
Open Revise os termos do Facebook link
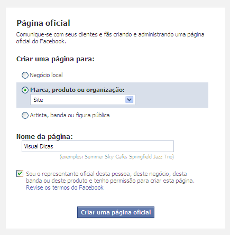pos(65,187)
